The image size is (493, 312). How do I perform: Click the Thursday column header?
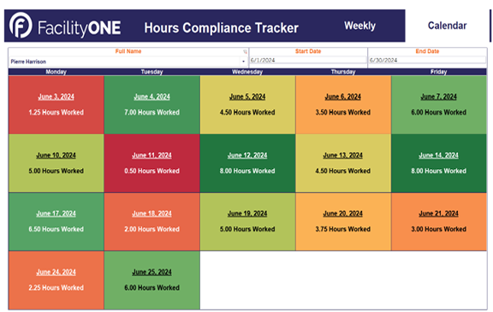(x=343, y=72)
